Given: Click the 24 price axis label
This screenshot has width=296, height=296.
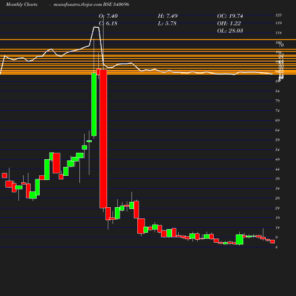Looking at the screenshot, I should [x=278, y=208].
